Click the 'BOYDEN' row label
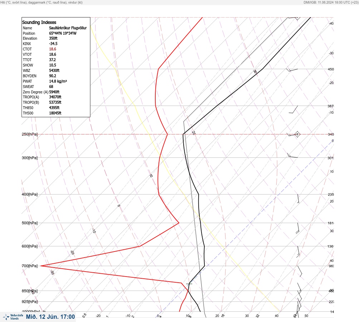This screenshot has width=359, height=322. (30, 76)
